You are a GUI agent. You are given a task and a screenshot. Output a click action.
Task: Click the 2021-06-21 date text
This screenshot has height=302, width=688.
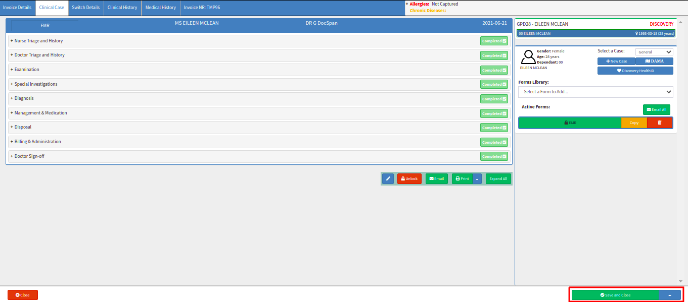pyautogui.click(x=494, y=23)
